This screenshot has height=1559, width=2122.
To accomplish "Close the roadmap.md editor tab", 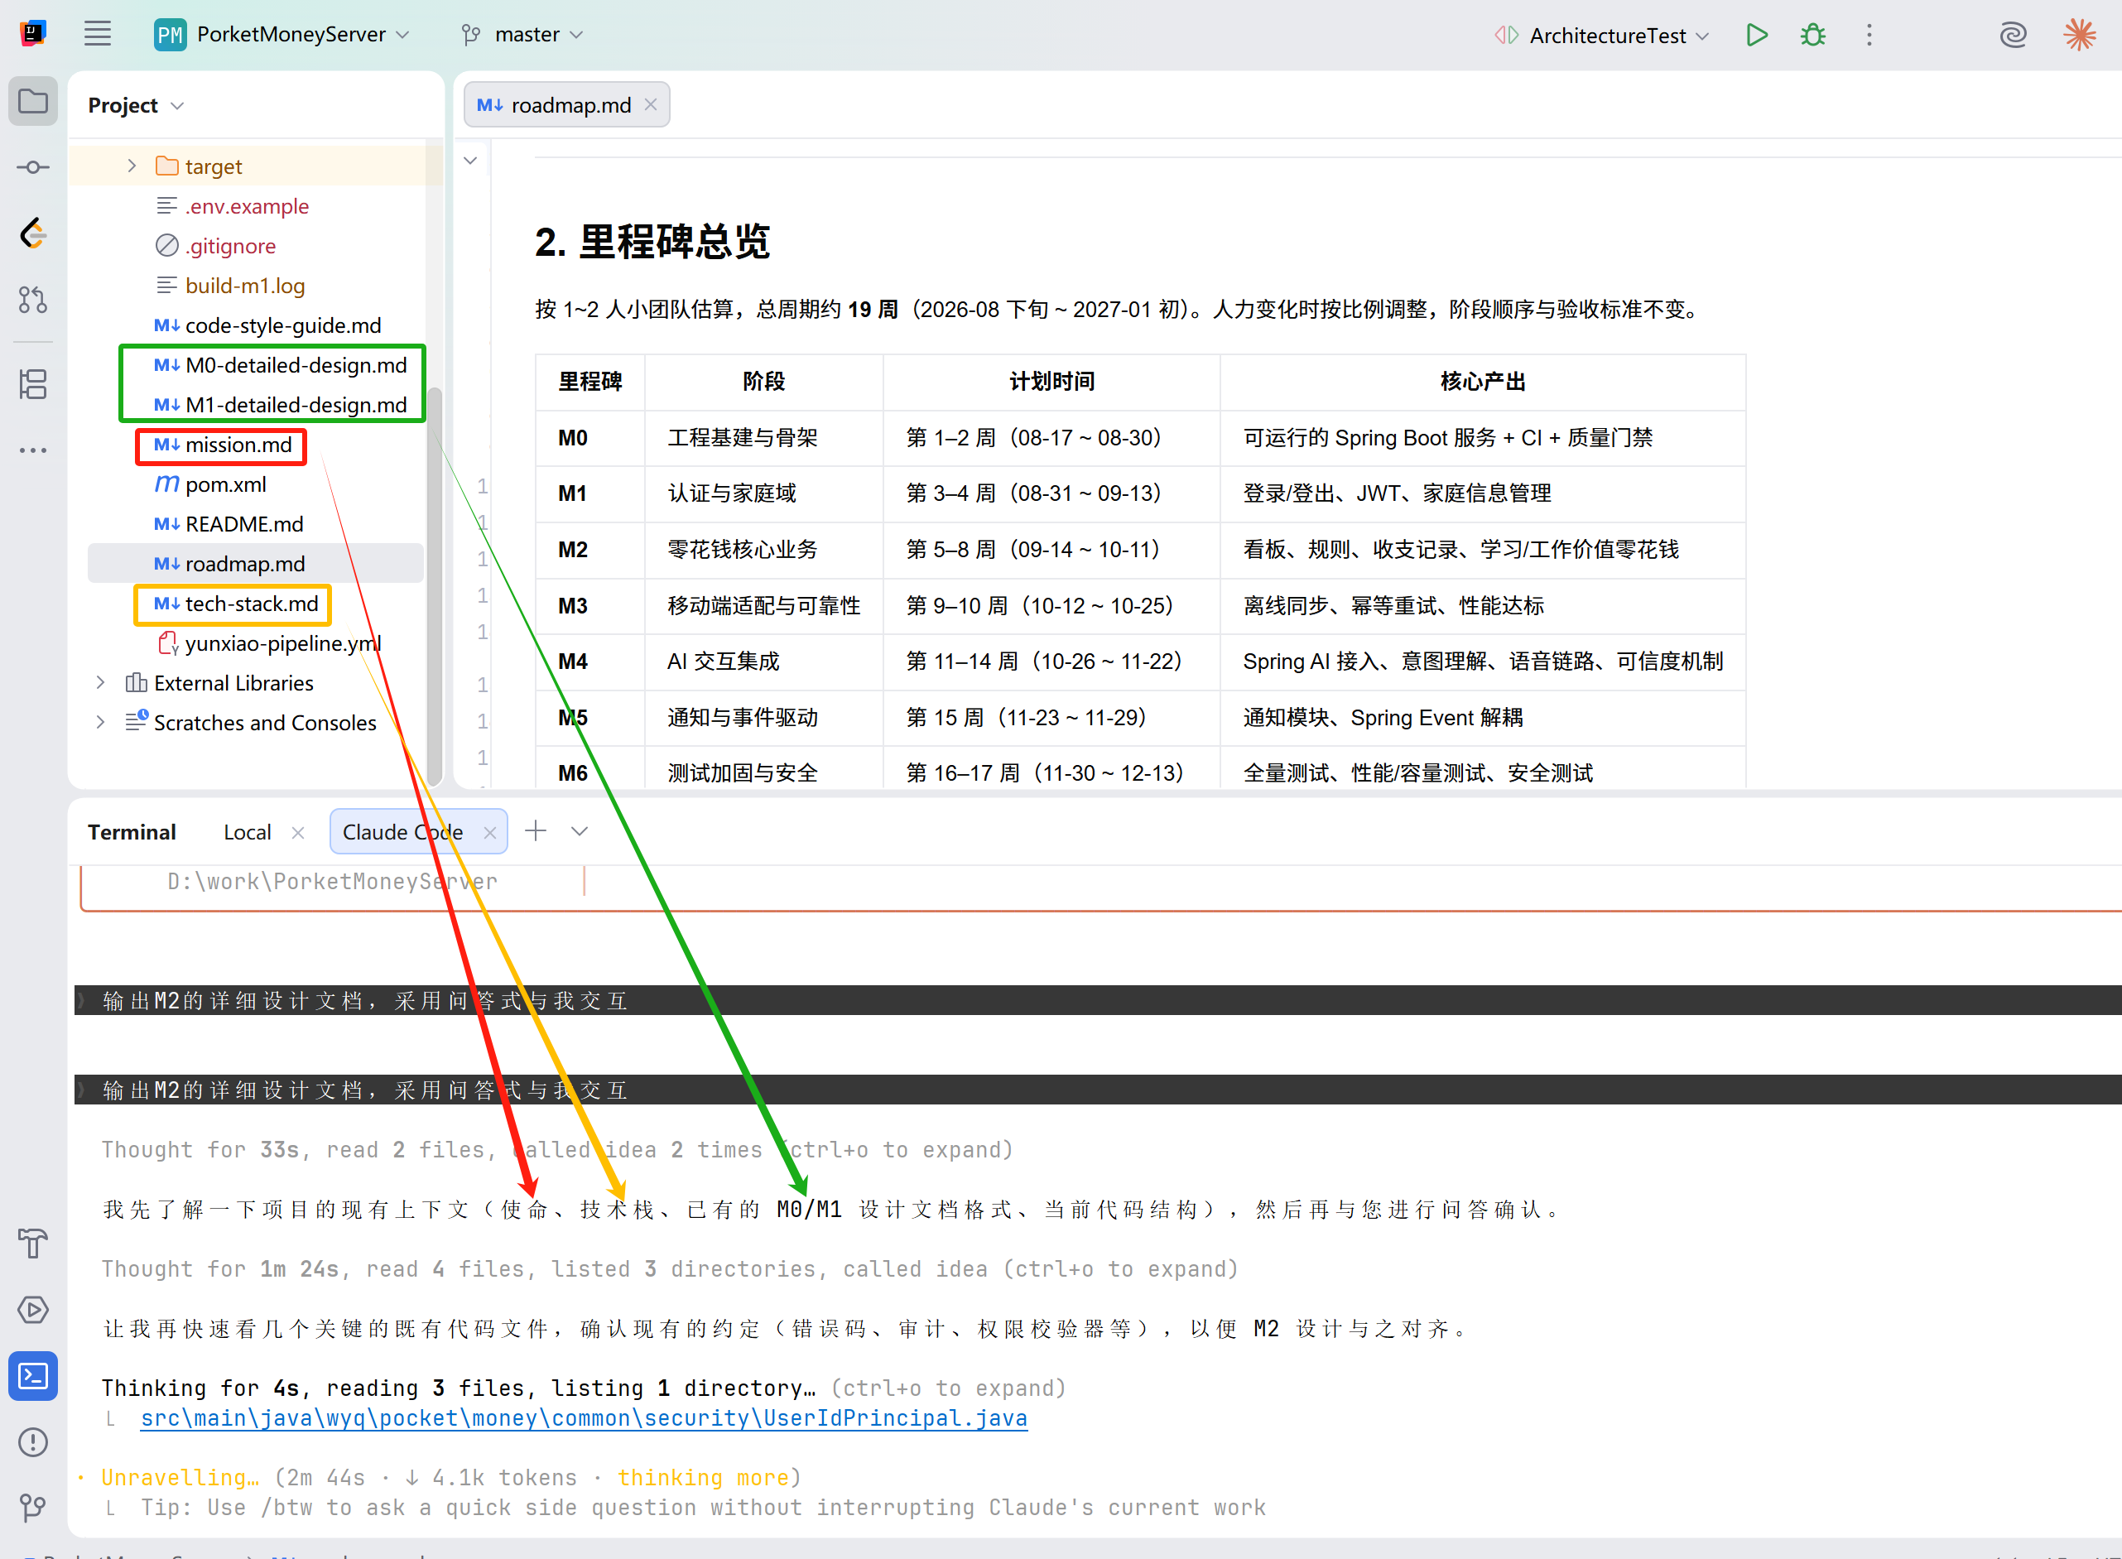I will pyautogui.click(x=651, y=105).
